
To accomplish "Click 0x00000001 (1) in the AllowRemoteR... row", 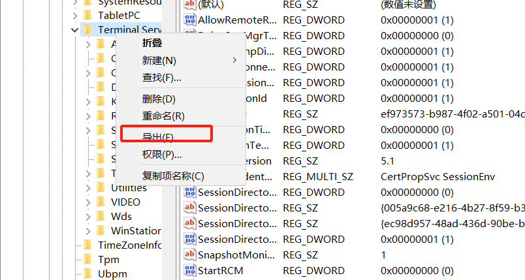I will pyautogui.click(x=417, y=20).
